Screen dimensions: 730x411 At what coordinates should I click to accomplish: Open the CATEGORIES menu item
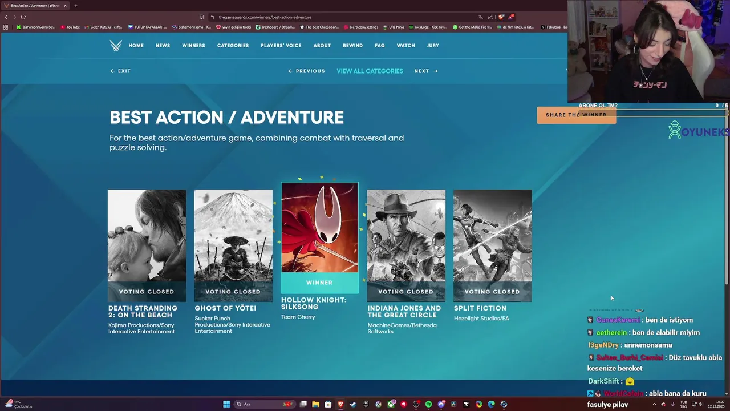pyautogui.click(x=233, y=46)
